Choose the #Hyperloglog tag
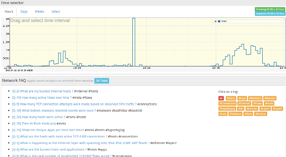Screen dimensions: 286x157 pos(227,109)
